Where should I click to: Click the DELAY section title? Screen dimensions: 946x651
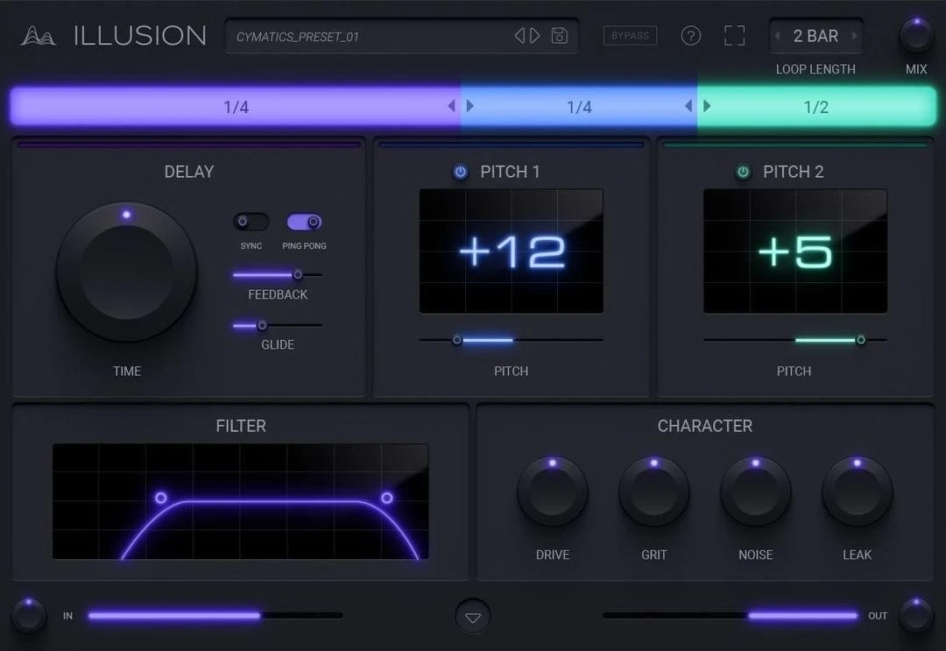[x=189, y=172]
